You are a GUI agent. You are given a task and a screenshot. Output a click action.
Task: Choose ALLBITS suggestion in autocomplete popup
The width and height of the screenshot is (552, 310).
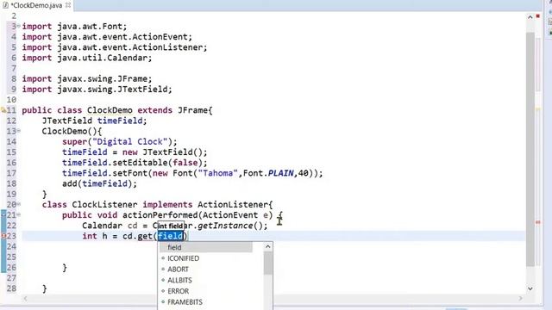(x=179, y=280)
